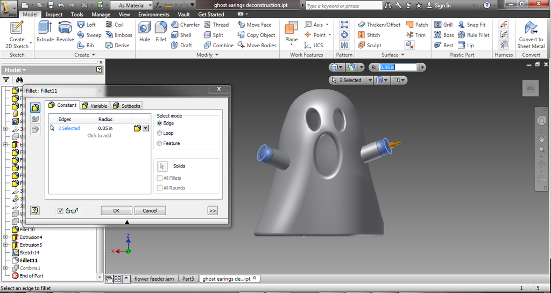551x293 pixels.
Task: Open the Inspect ribbon tab
Action: point(54,14)
